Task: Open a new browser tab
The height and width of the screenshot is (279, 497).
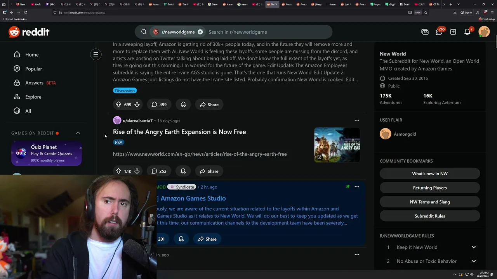Action: (450, 4)
